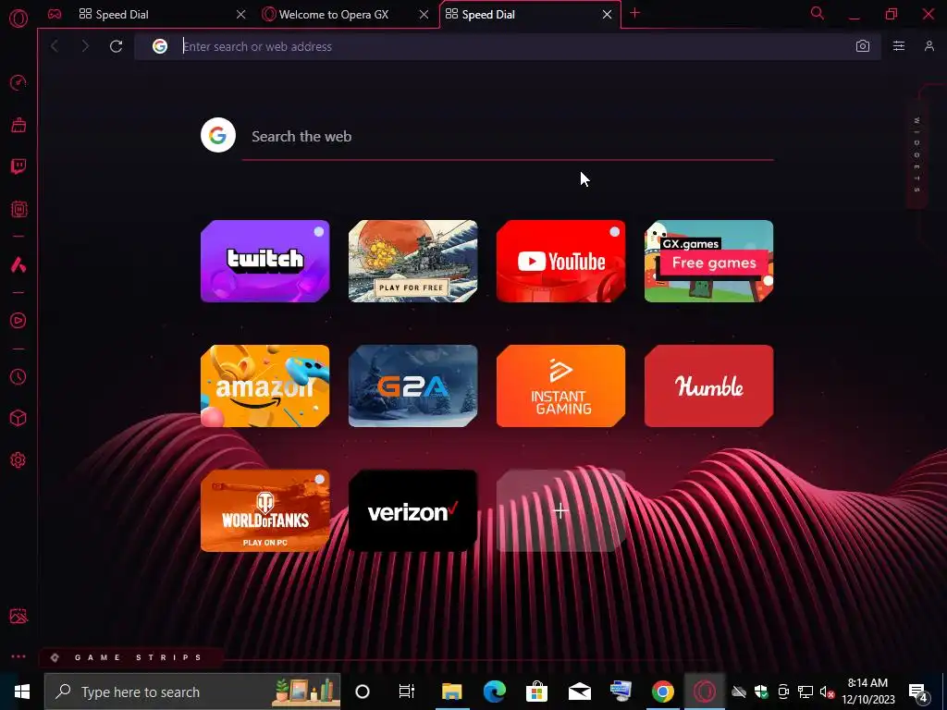Open Microsoft Store from taskbar
Image resolution: width=947 pixels, height=710 pixels.
[x=536, y=692]
